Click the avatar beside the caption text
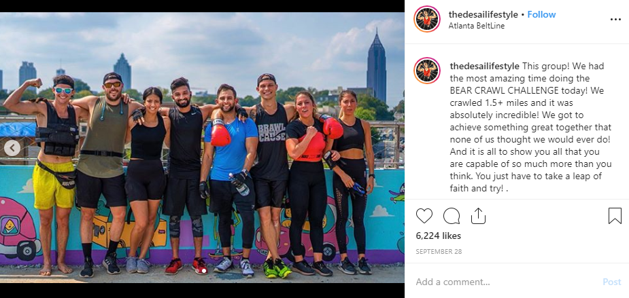This screenshot has width=629, height=298. point(427,71)
